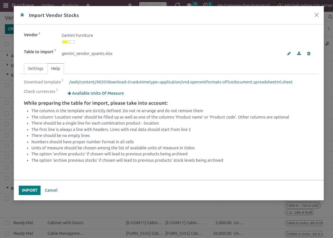Click the next page chevron at right
This screenshot has width=333, height=238.
[329, 29]
